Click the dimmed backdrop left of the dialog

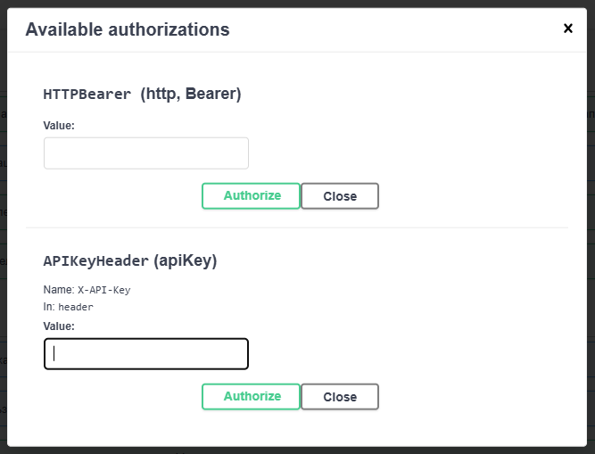(3, 223)
